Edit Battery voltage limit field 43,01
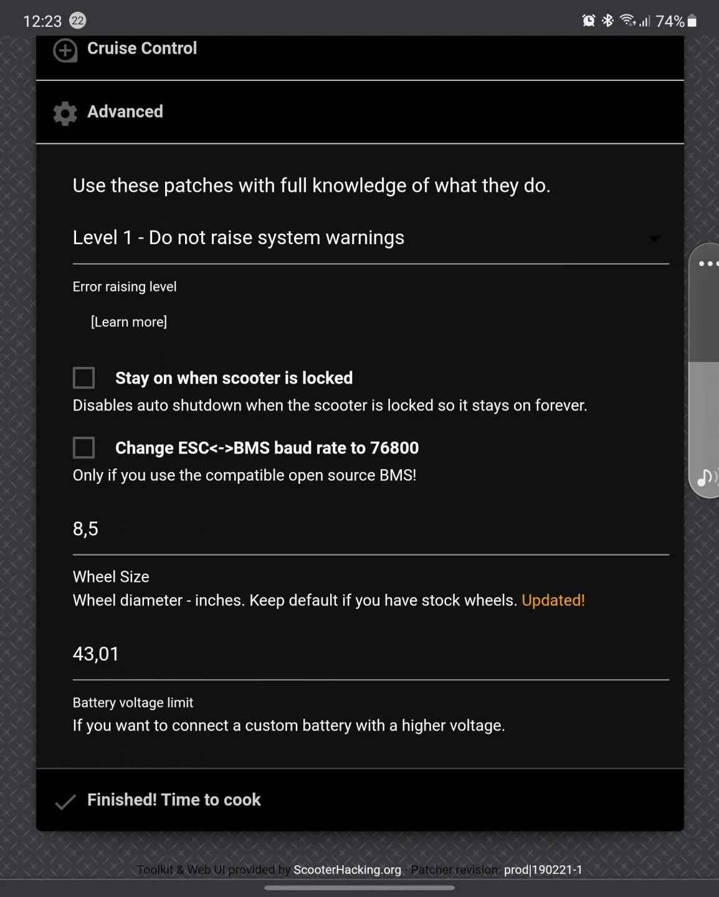The image size is (719, 897). [371, 655]
